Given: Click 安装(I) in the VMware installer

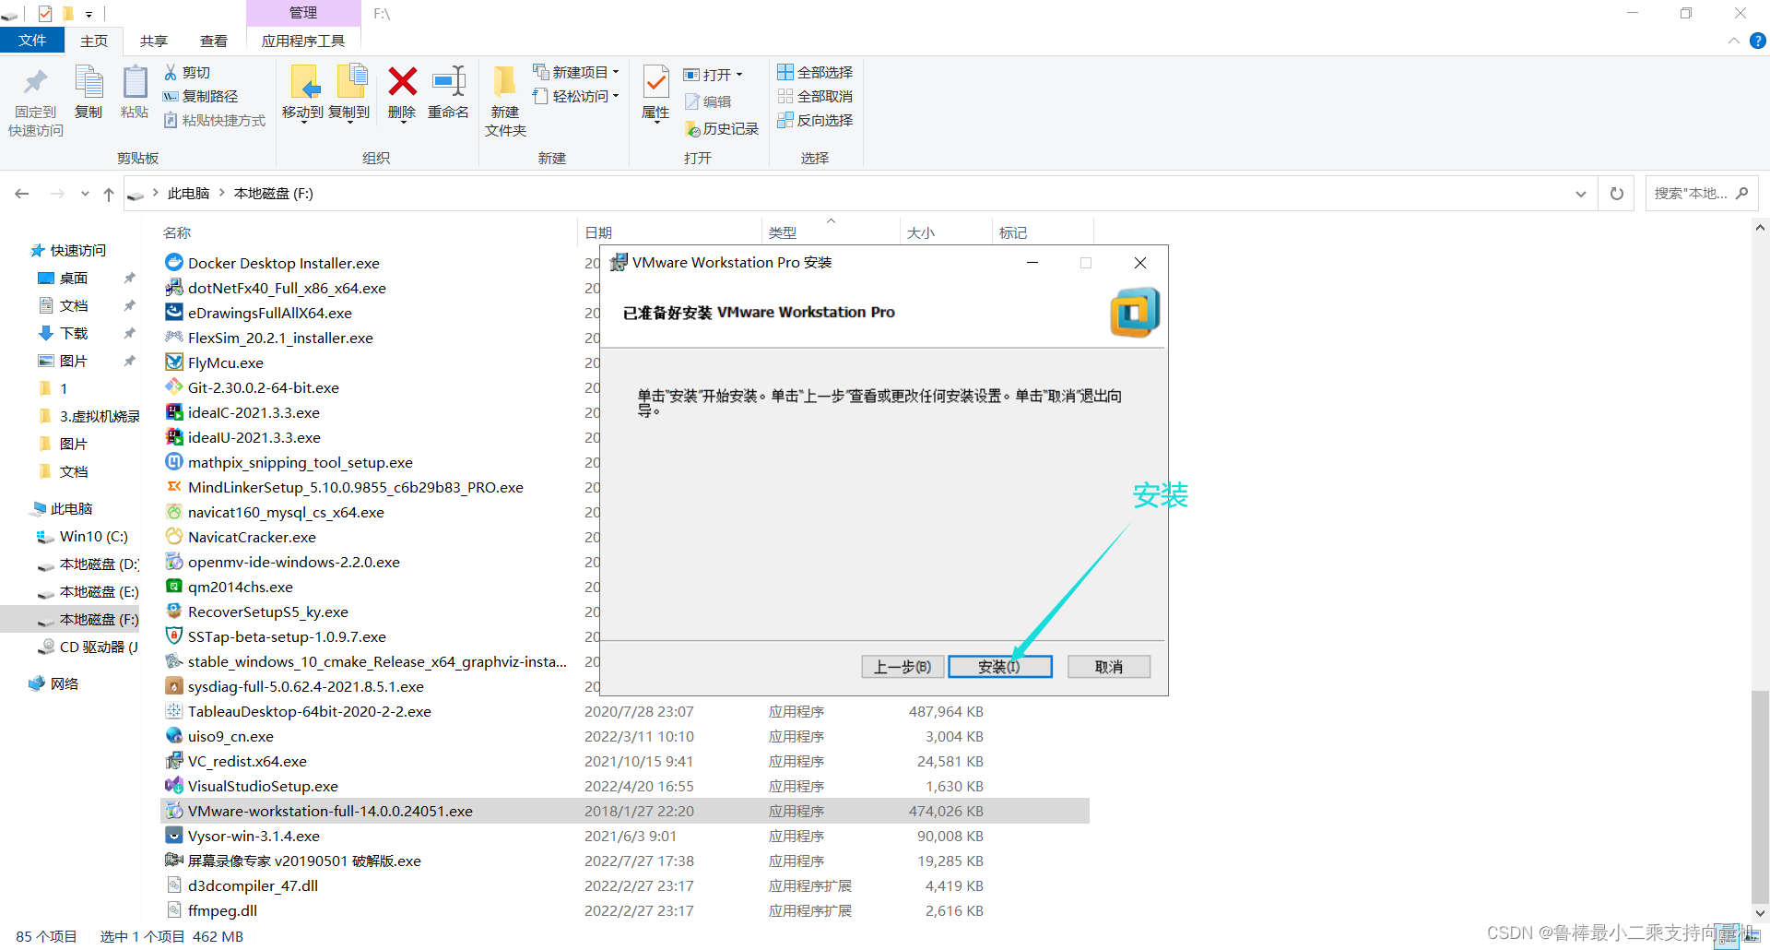Looking at the screenshot, I should coord(1000,667).
